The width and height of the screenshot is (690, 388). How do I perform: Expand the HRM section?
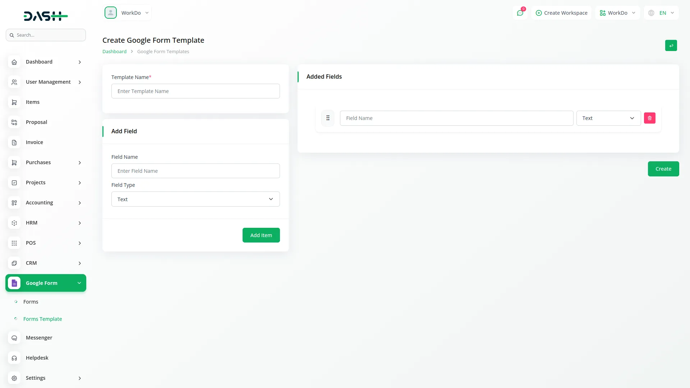coord(79,223)
